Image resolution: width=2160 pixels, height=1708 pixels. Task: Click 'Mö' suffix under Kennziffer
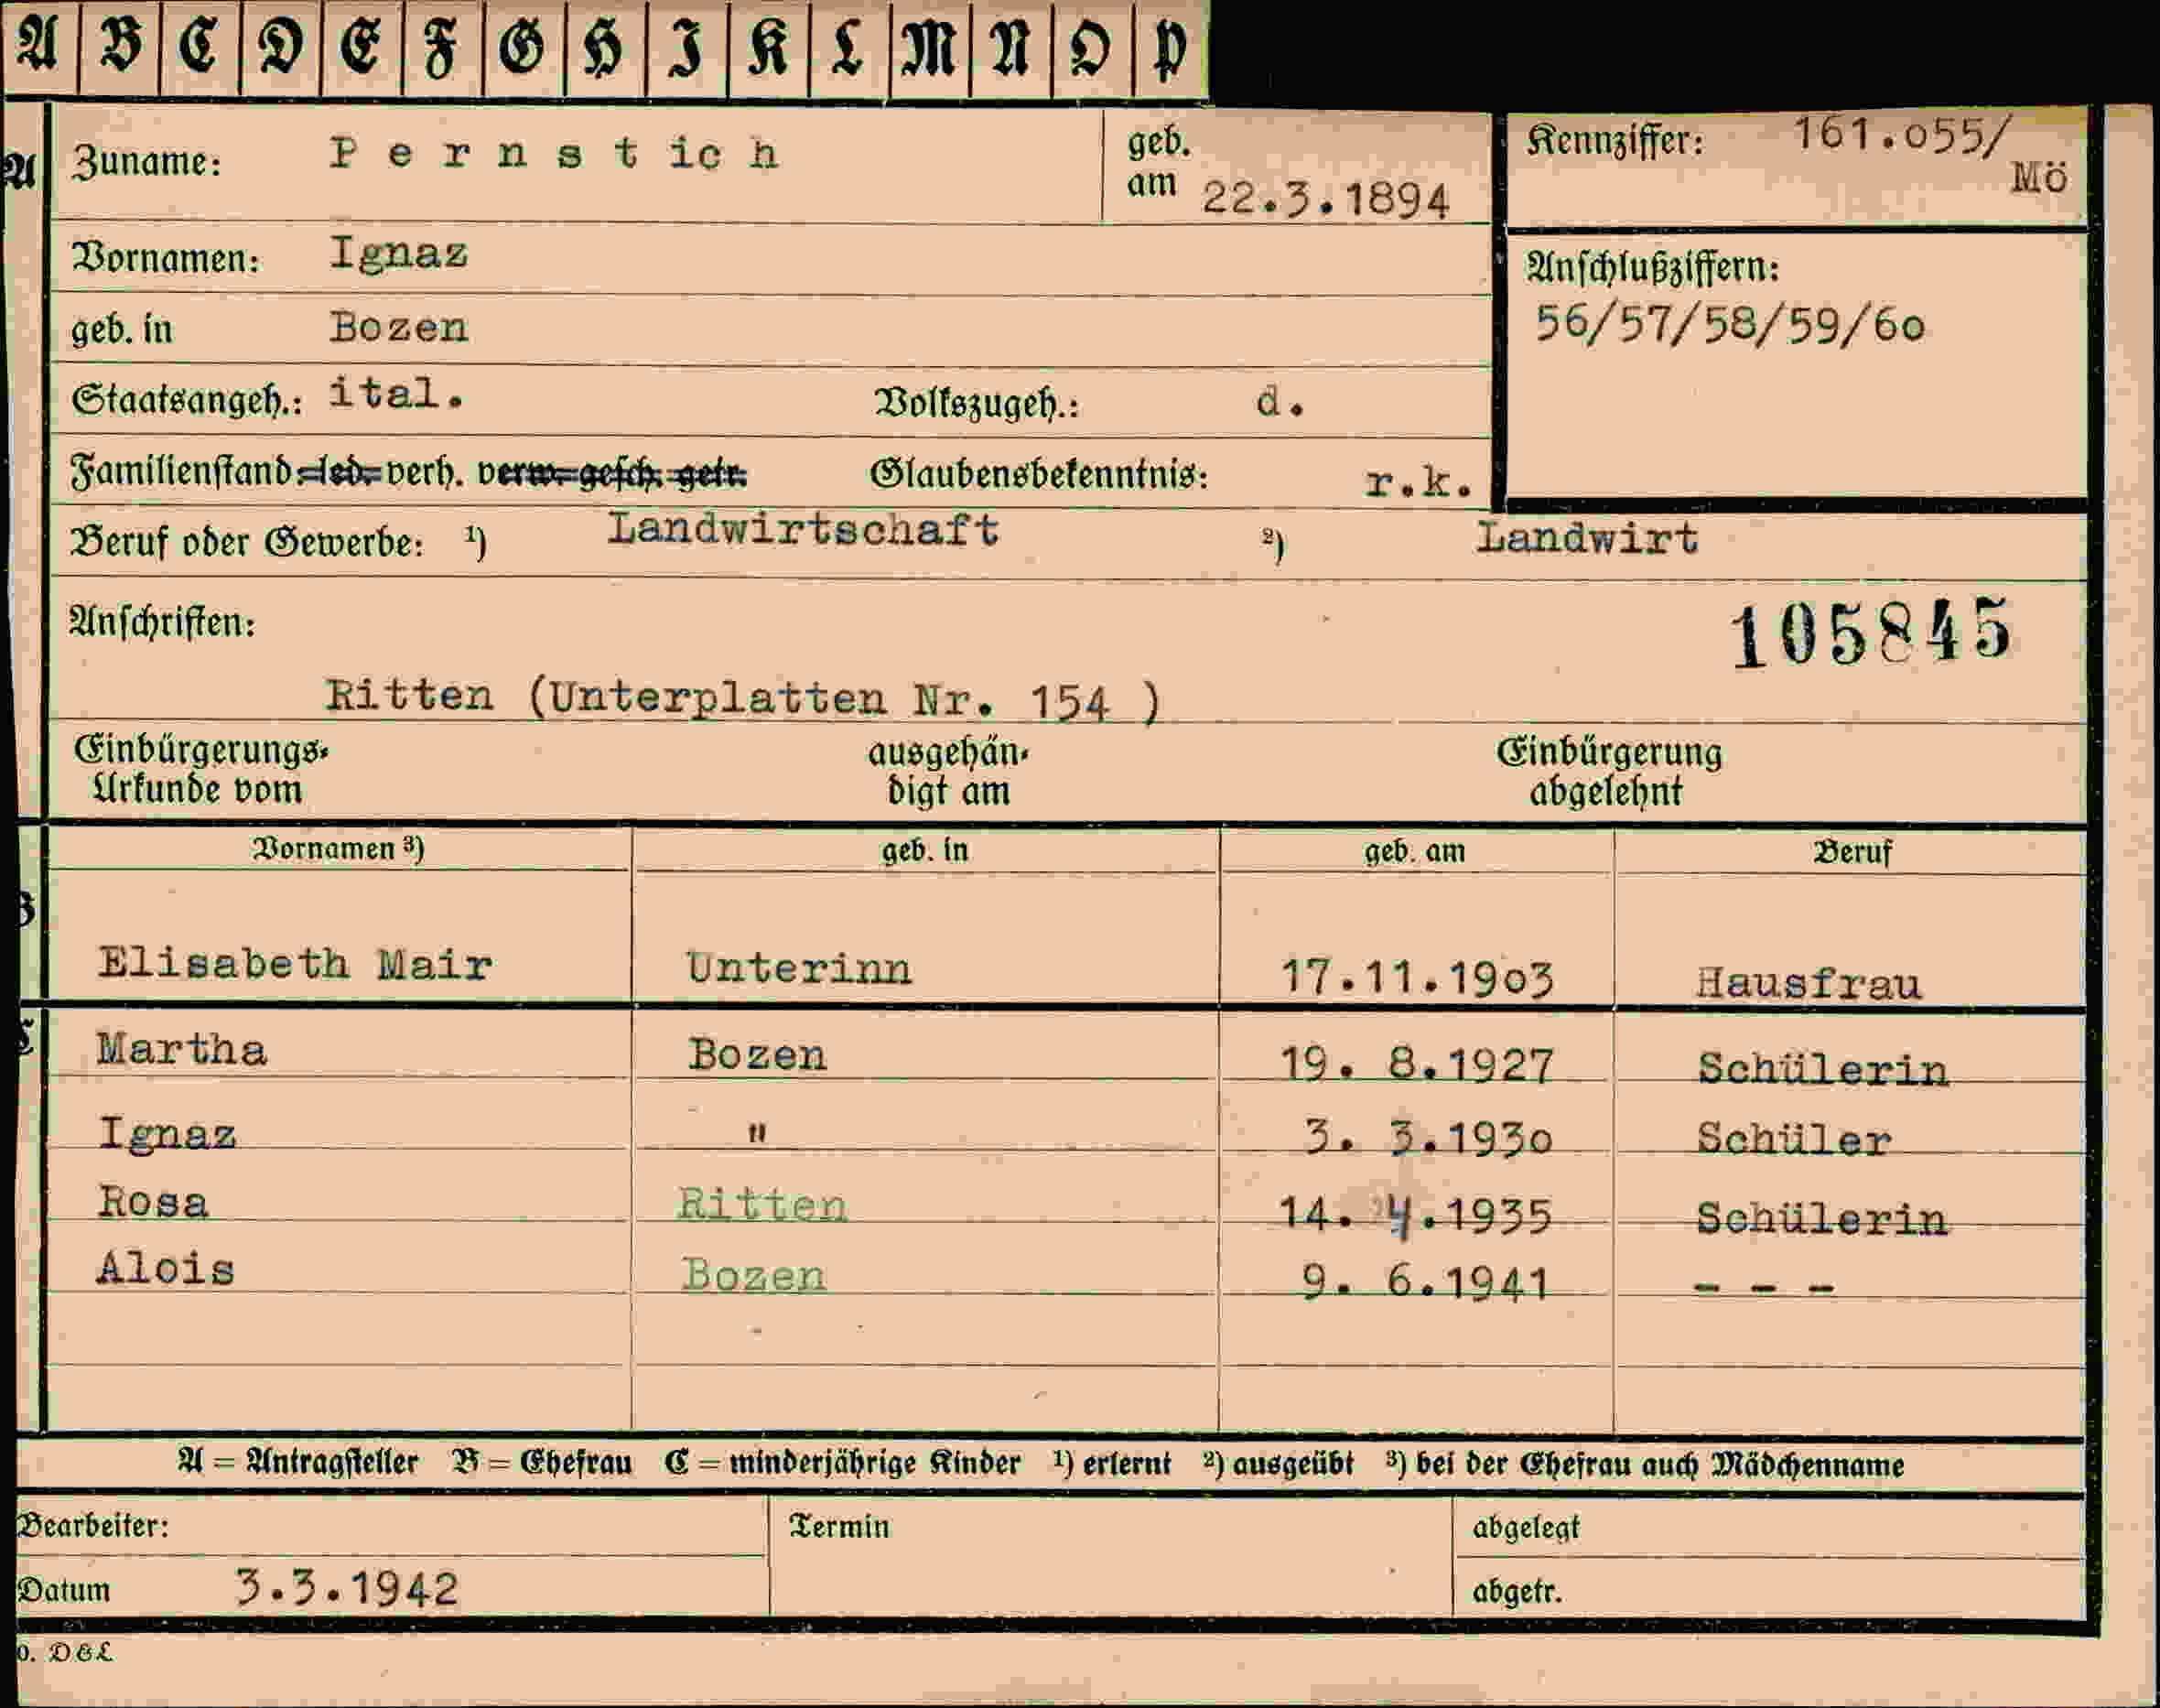pos(2040,178)
